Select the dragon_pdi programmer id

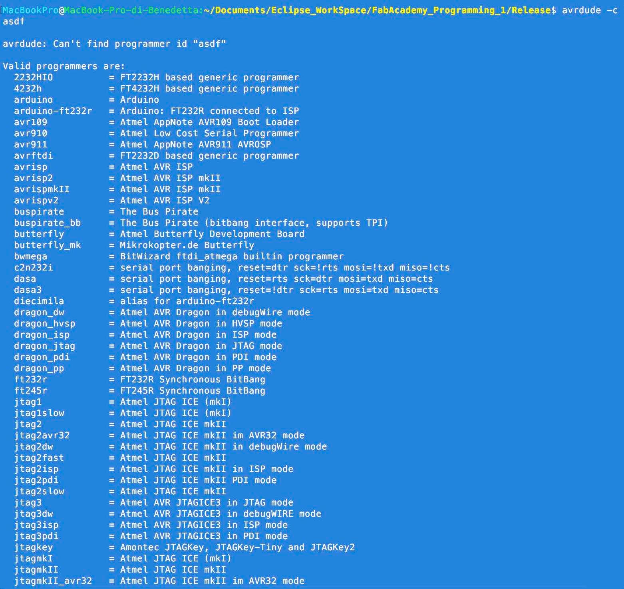click(42, 357)
